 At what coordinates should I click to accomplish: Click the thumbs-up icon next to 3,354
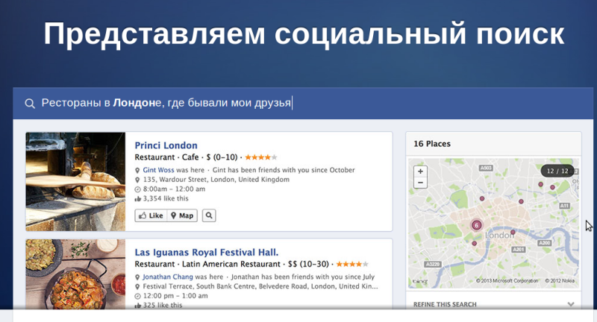[x=138, y=198]
